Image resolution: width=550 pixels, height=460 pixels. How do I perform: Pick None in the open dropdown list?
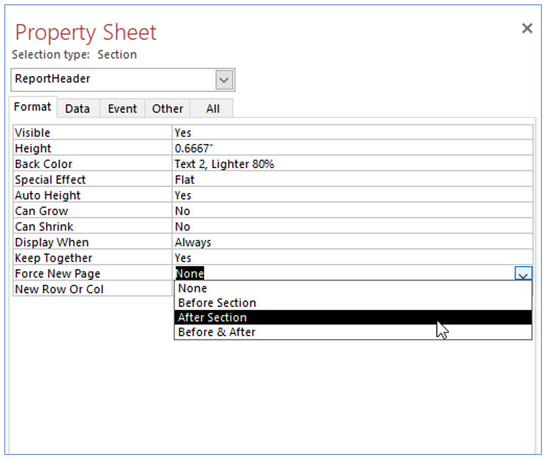tap(353, 289)
